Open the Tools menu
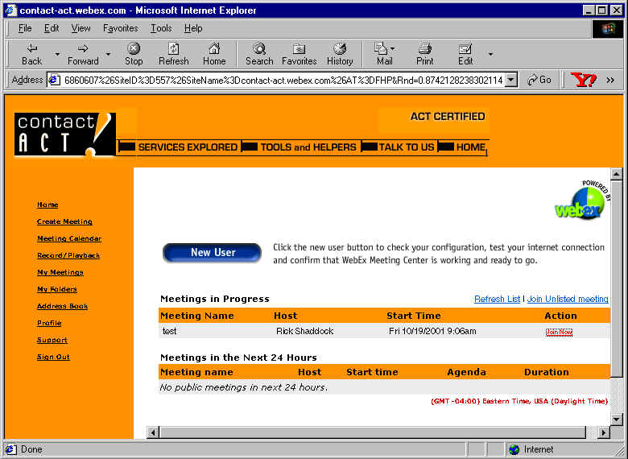628x459 pixels. (161, 28)
